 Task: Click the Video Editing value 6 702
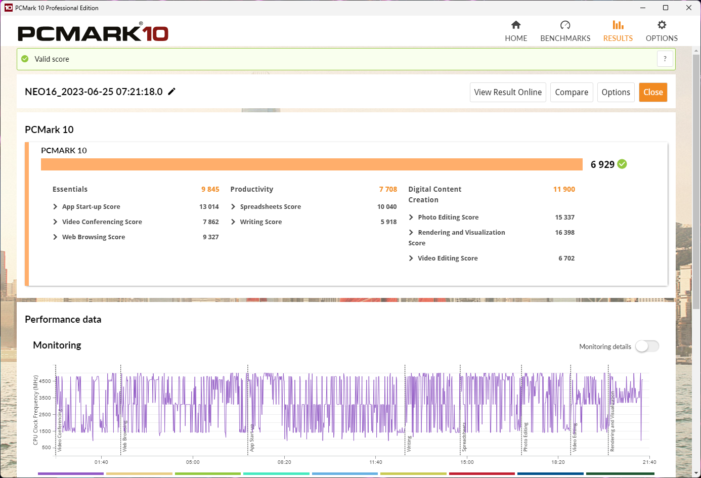566,258
